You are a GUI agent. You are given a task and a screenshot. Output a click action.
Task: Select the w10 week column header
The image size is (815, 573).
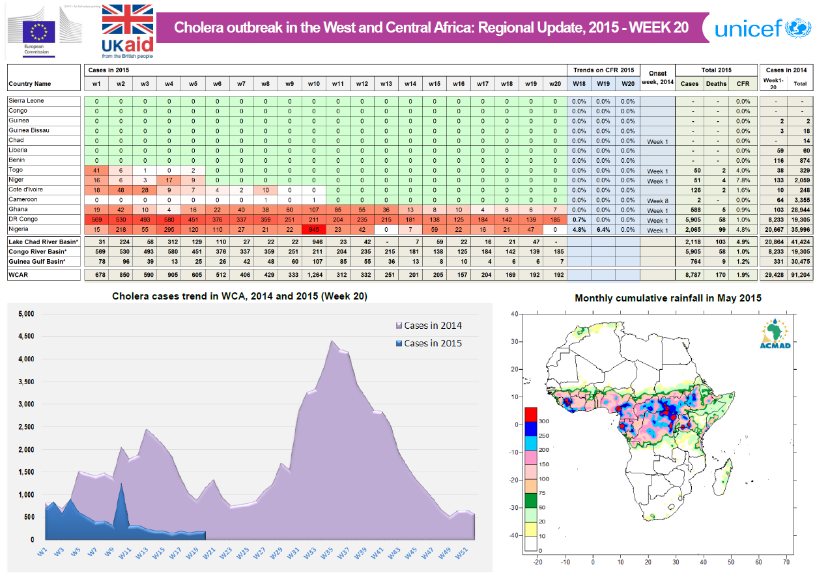[313, 84]
